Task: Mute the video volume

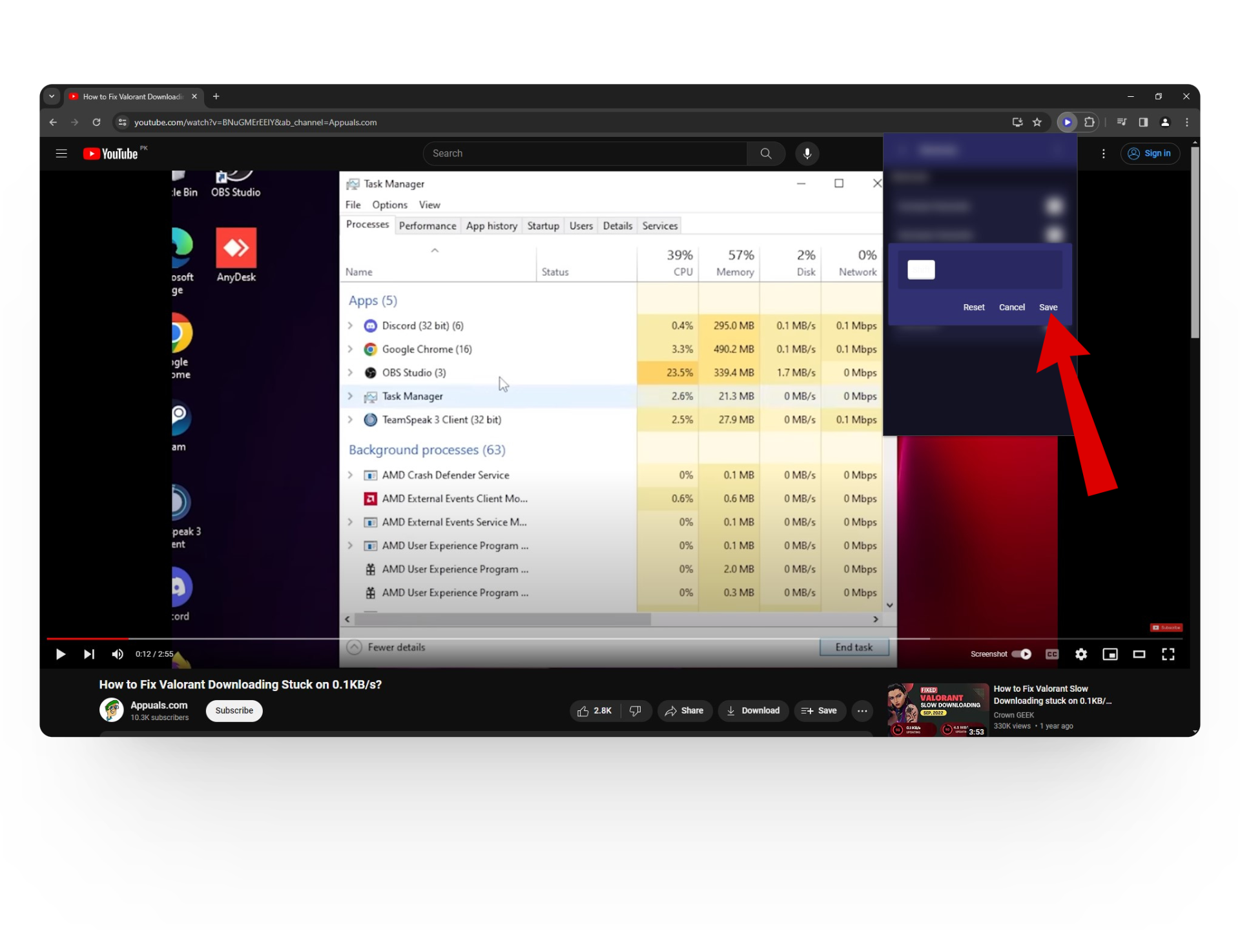Action: pos(117,654)
